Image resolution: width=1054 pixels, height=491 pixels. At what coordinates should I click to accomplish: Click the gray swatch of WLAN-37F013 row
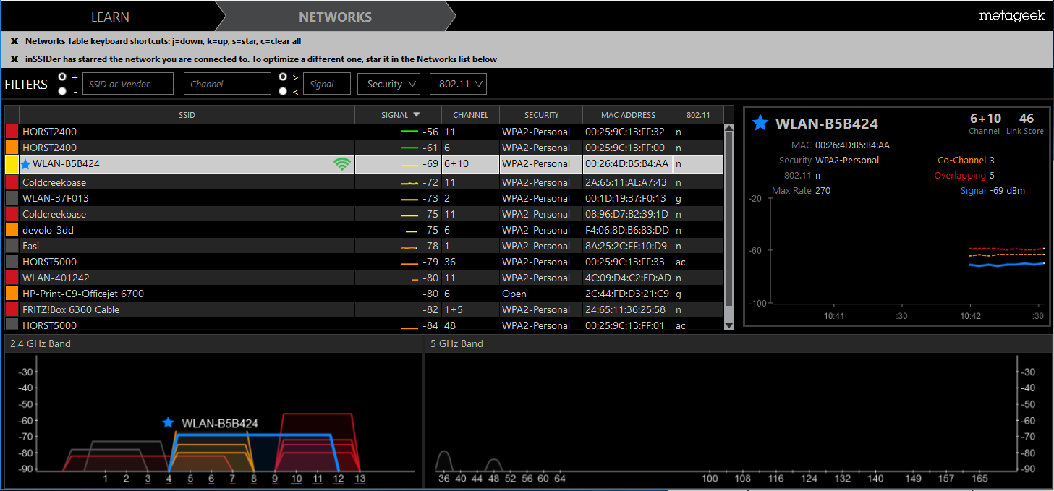(12, 198)
